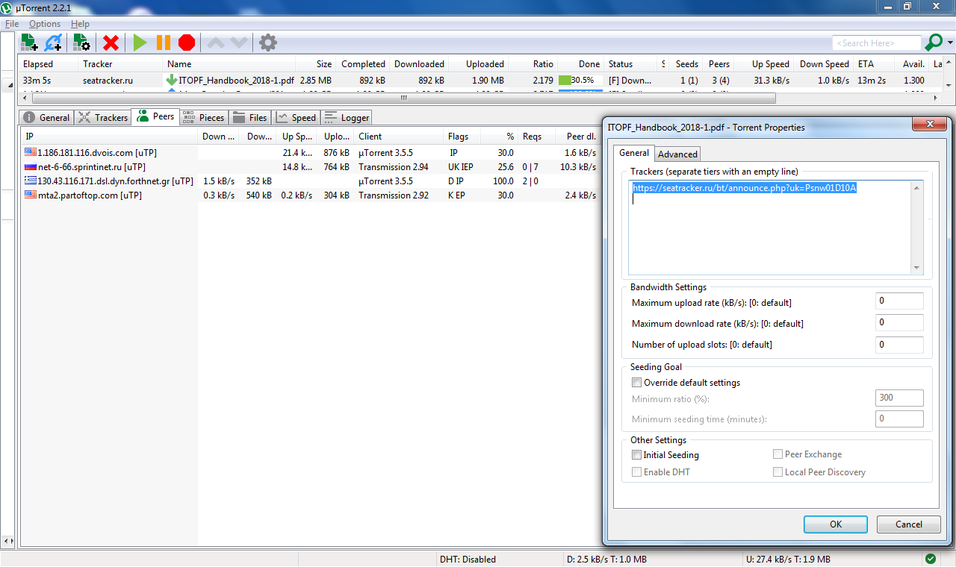Screen dimensions: 956x567
Task: Start the torrent with green play icon
Action: point(140,43)
